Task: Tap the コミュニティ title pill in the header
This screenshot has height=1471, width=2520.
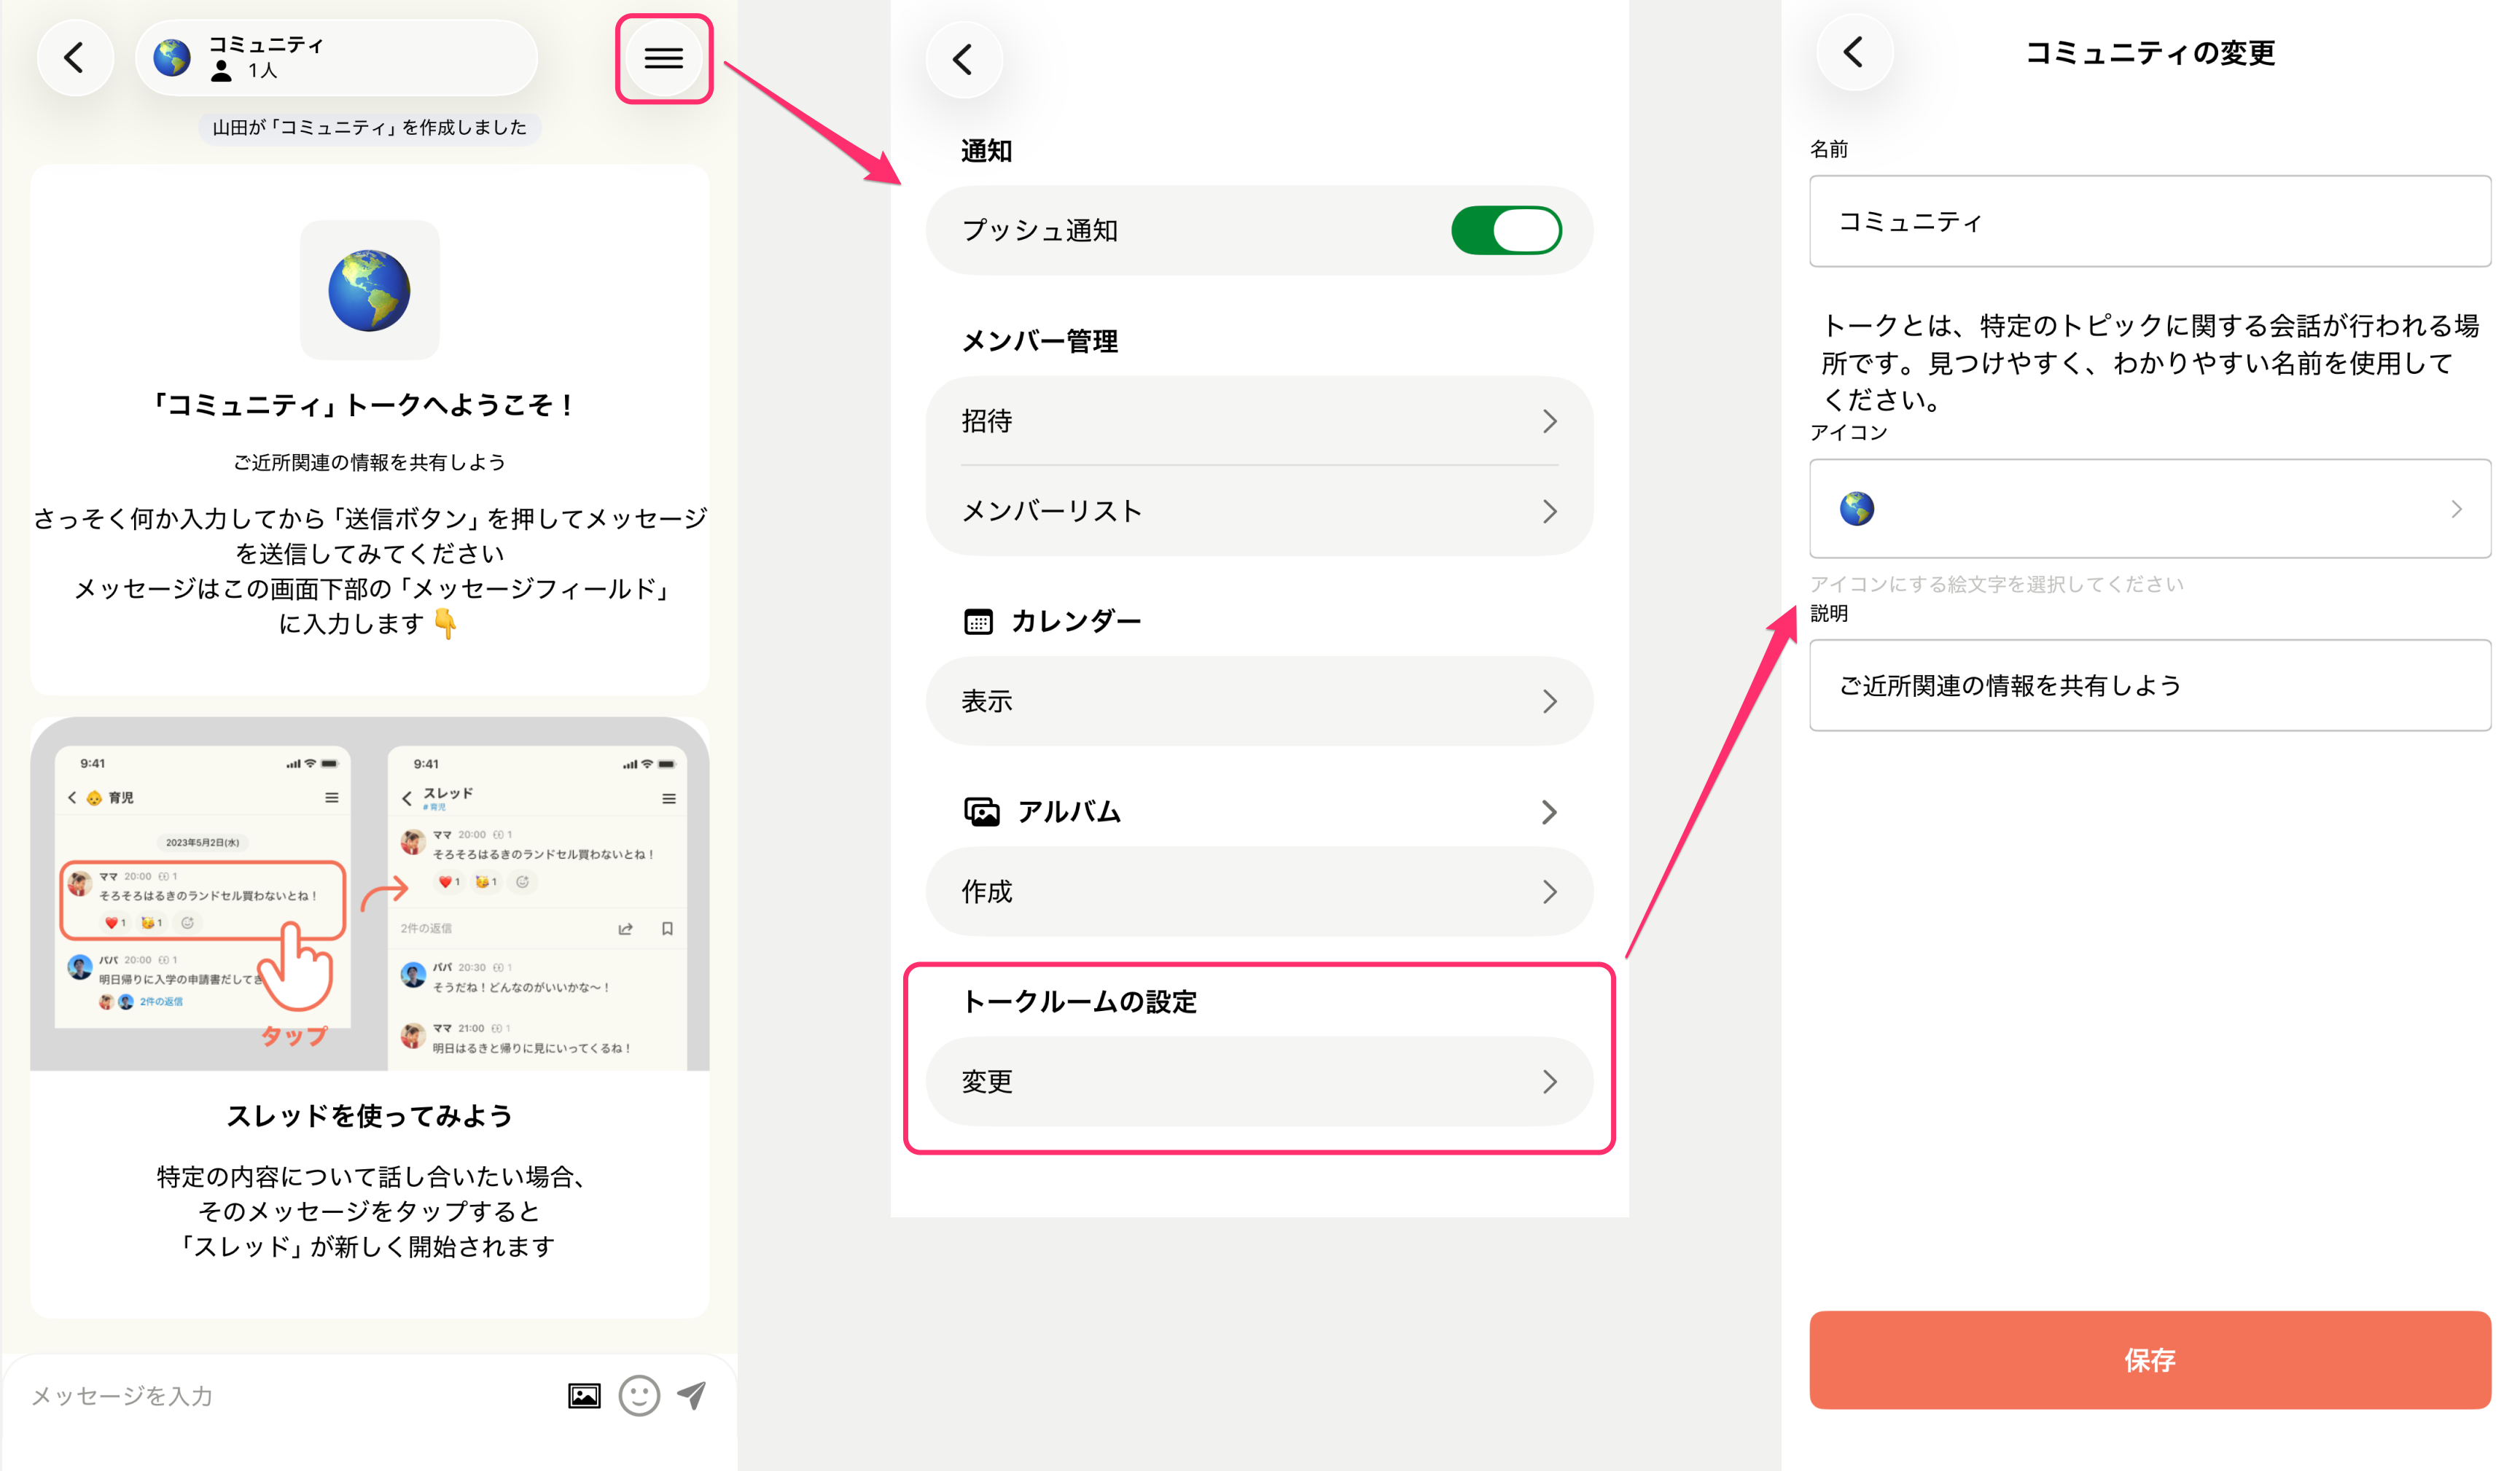Action: tap(336, 58)
